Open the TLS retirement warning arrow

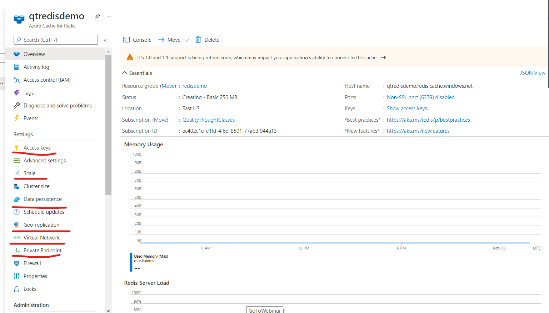tap(383, 57)
